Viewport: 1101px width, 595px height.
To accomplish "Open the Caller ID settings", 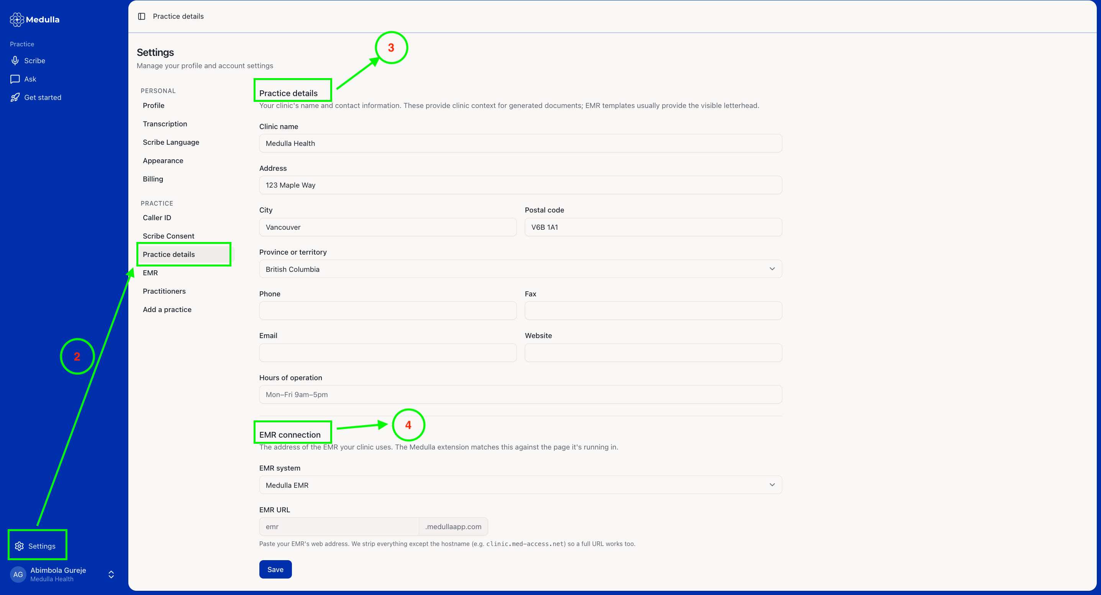I will tap(157, 217).
